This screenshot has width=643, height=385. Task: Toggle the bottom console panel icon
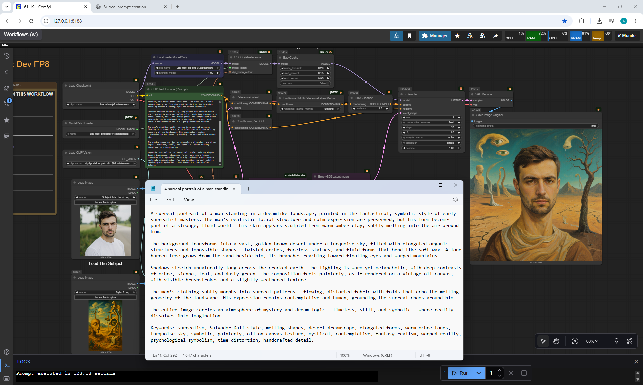(7, 365)
